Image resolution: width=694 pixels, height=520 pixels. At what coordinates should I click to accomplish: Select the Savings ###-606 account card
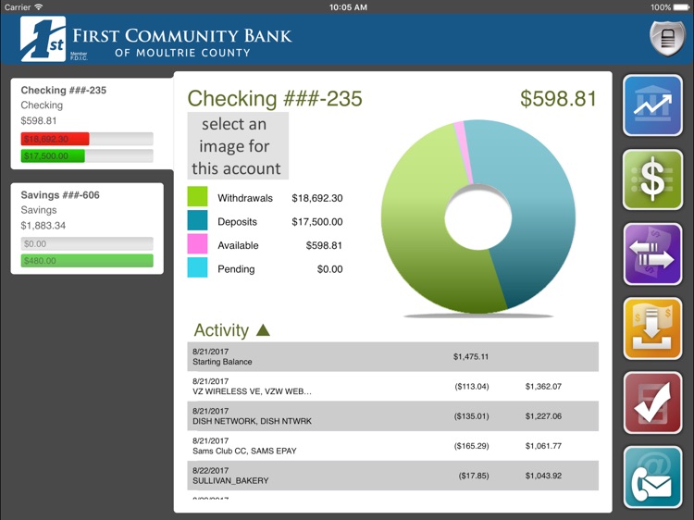(x=87, y=229)
